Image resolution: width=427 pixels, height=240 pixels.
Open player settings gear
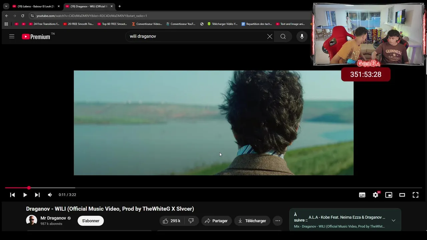(376, 195)
